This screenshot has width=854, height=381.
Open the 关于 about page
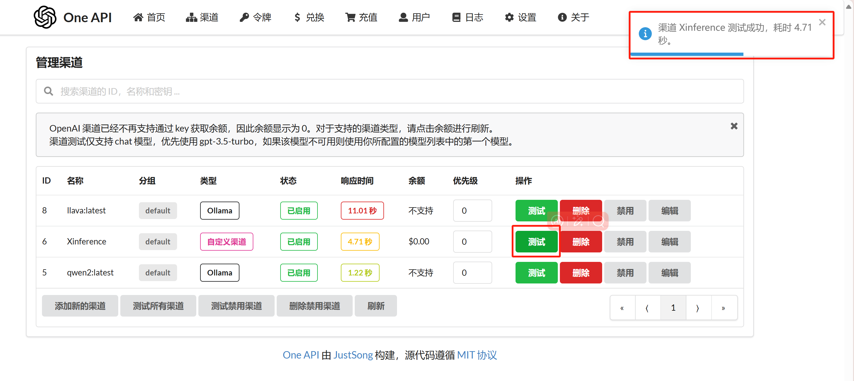(x=573, y=17)
